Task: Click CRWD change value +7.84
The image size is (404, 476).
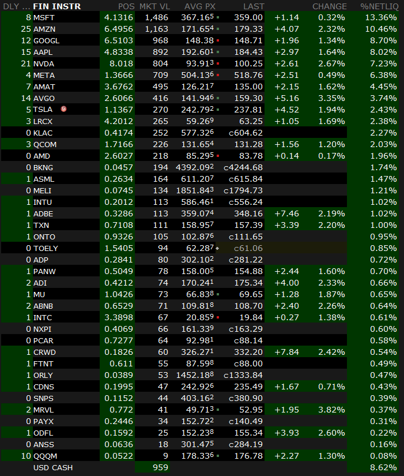Action: pyautogui.click(x=286, y=352)
